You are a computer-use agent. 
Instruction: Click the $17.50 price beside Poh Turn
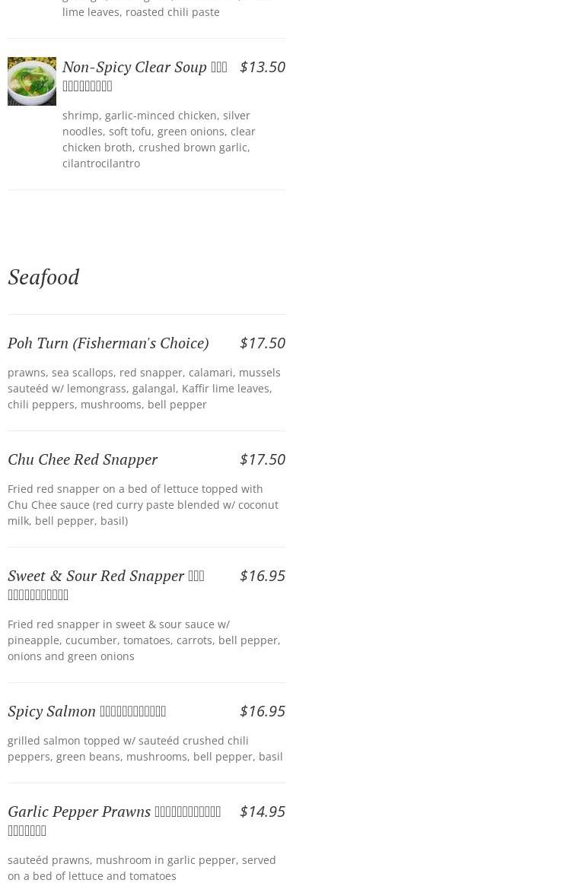click(263, 343)
